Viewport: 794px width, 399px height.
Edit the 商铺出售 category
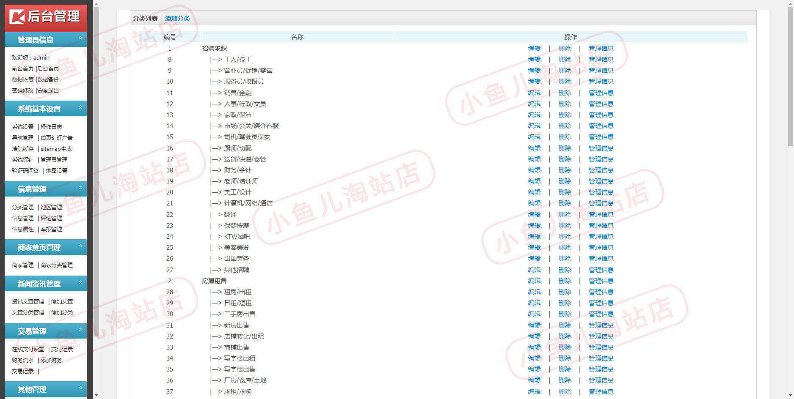coord(534,347)
